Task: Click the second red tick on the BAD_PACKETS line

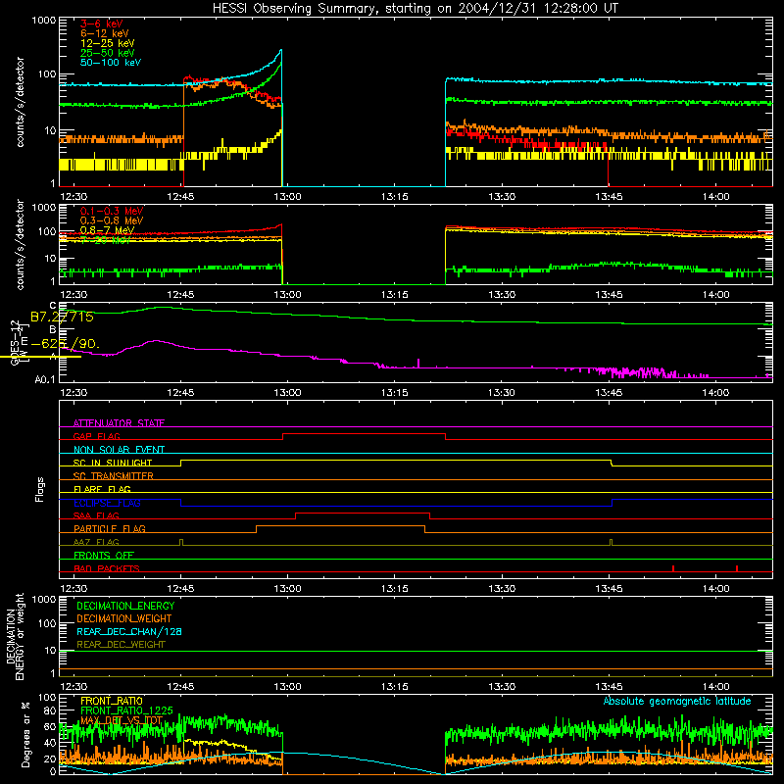Action: (737, 568)
